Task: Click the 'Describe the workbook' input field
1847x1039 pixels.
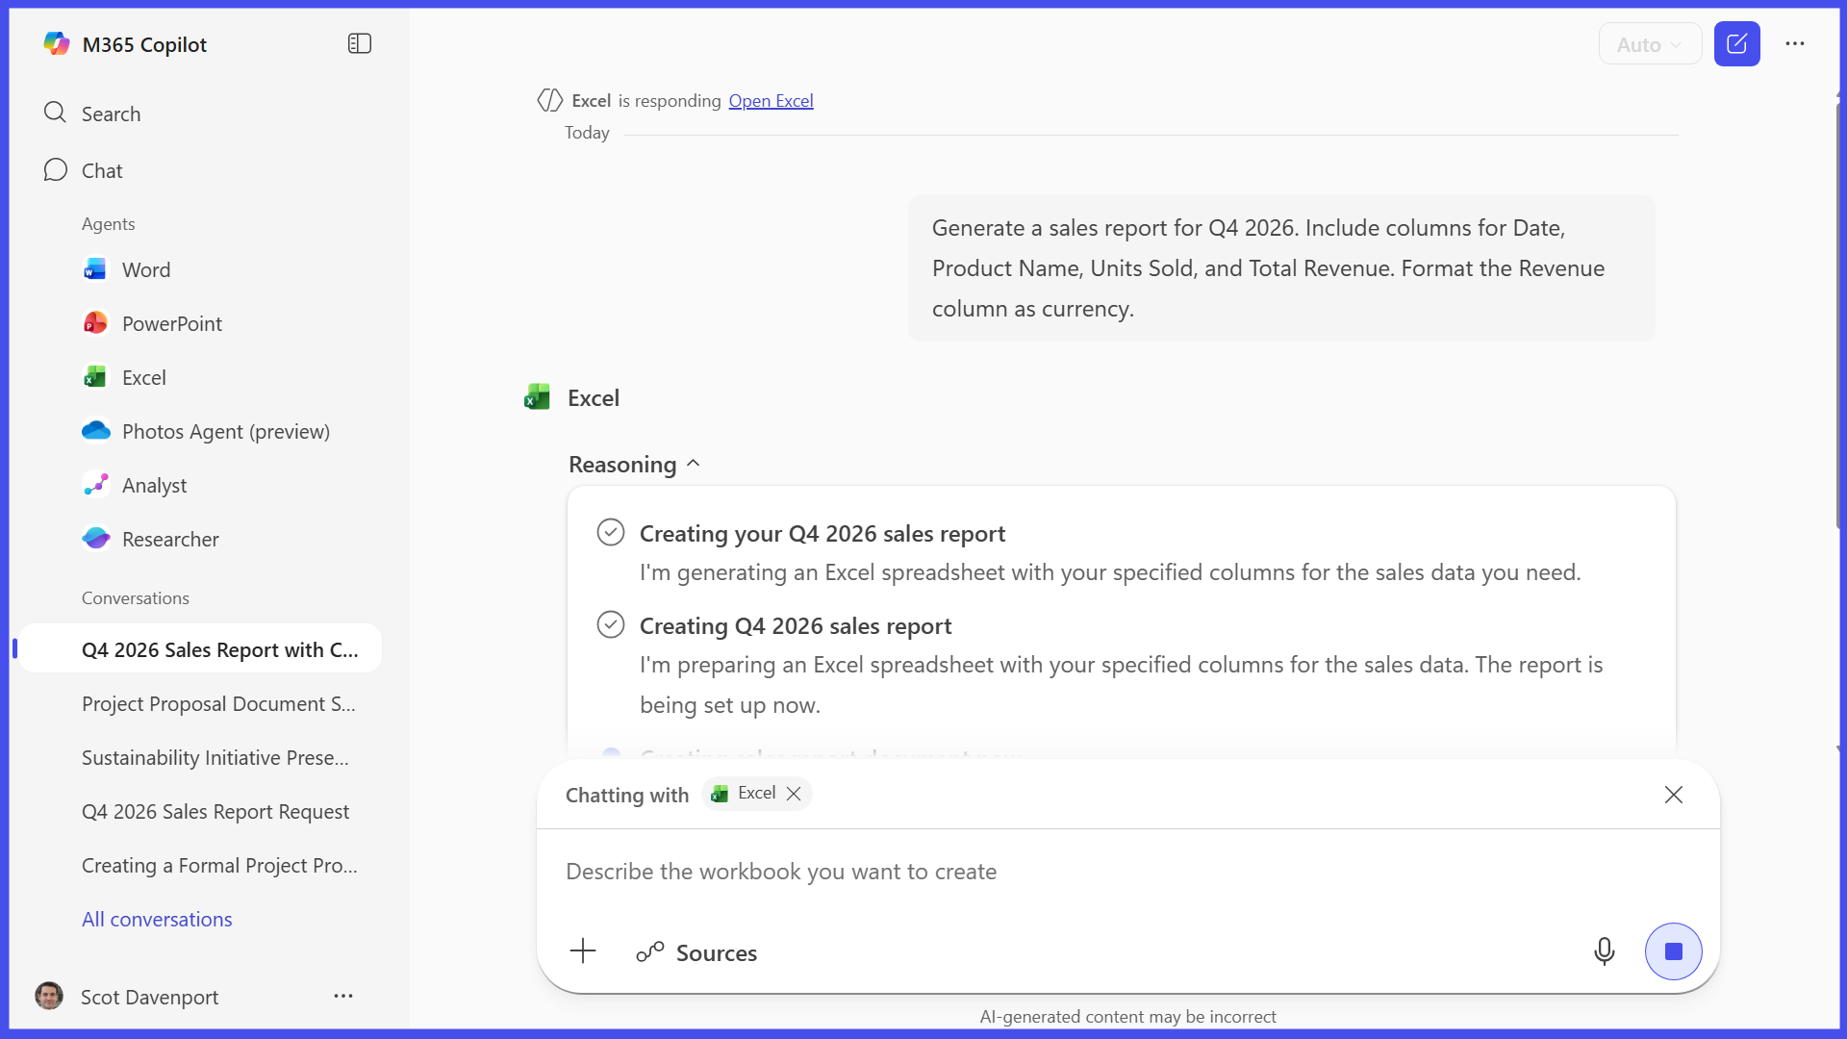Action: coord(1127,872)
